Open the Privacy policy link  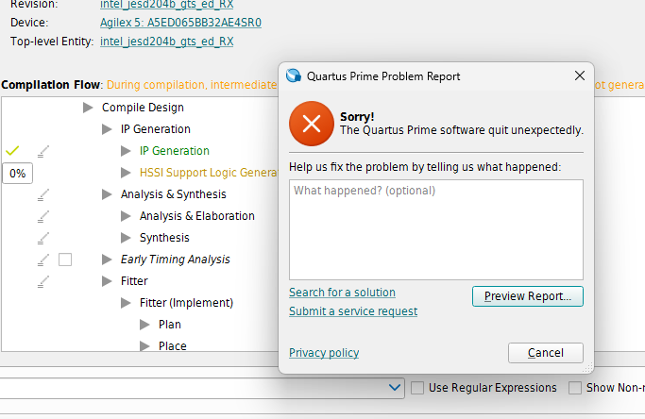324,353
